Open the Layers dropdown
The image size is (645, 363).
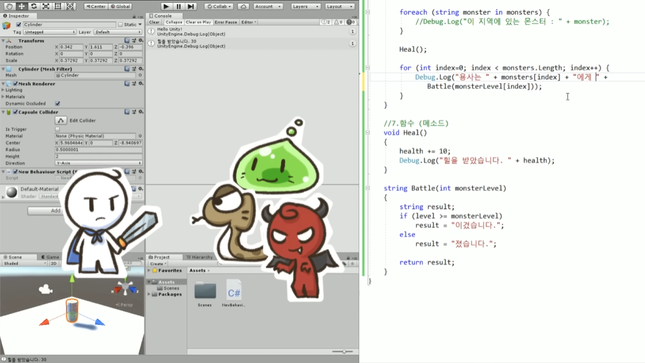[306, 6]
